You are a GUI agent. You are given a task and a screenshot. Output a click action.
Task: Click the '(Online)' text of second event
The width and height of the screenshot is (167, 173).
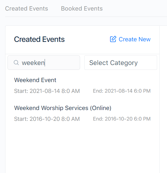100,108
